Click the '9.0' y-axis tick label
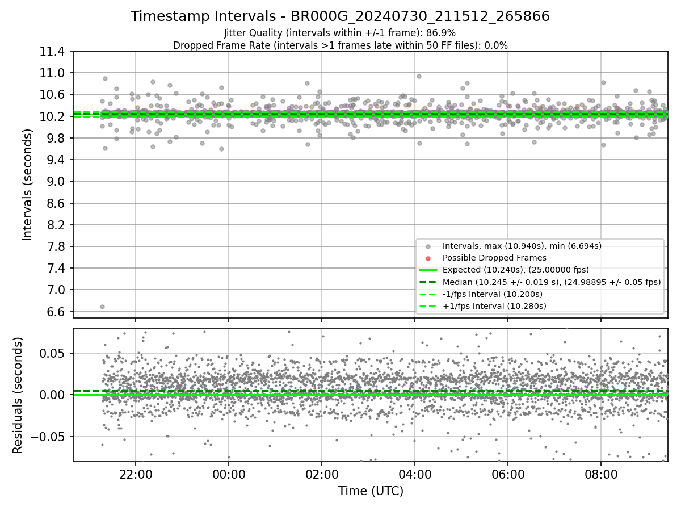Screen dimensions: 681x511 [x=56, y=182]
